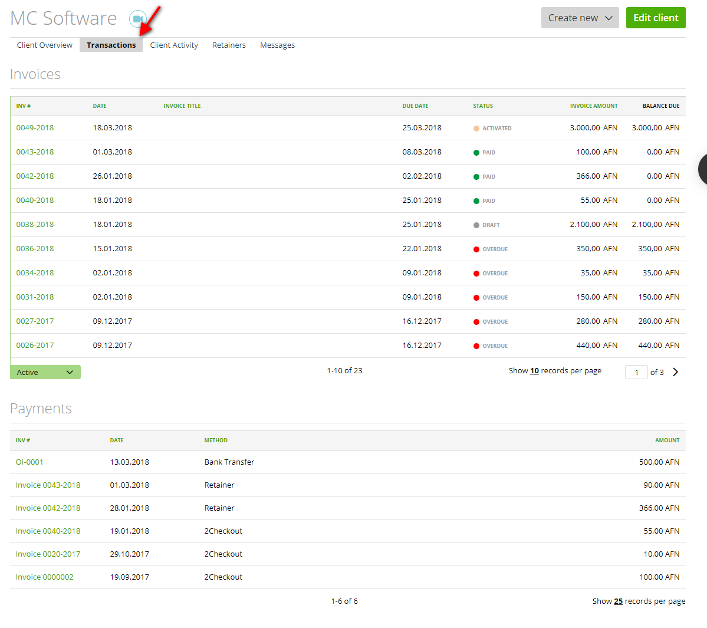Viewport: 707px width, 628px height.
Task: Select the Messages tab
Action: [x=277, y=45]
